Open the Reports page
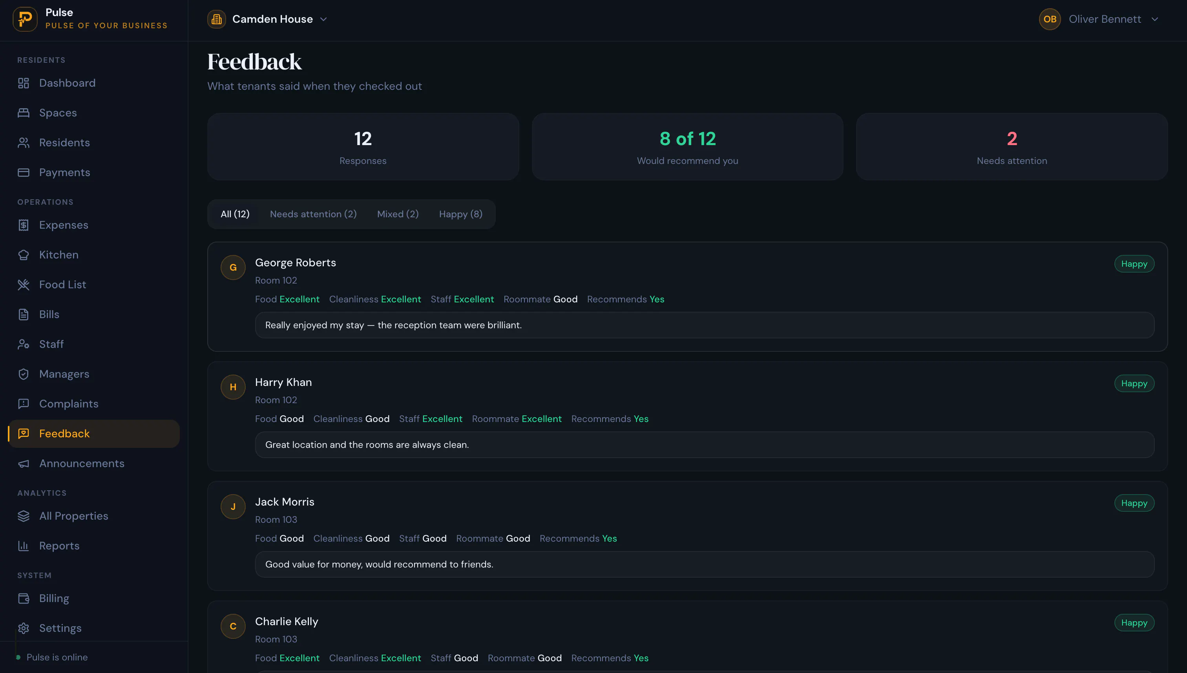Screen dimensions: 1187x673 [94, 546]
